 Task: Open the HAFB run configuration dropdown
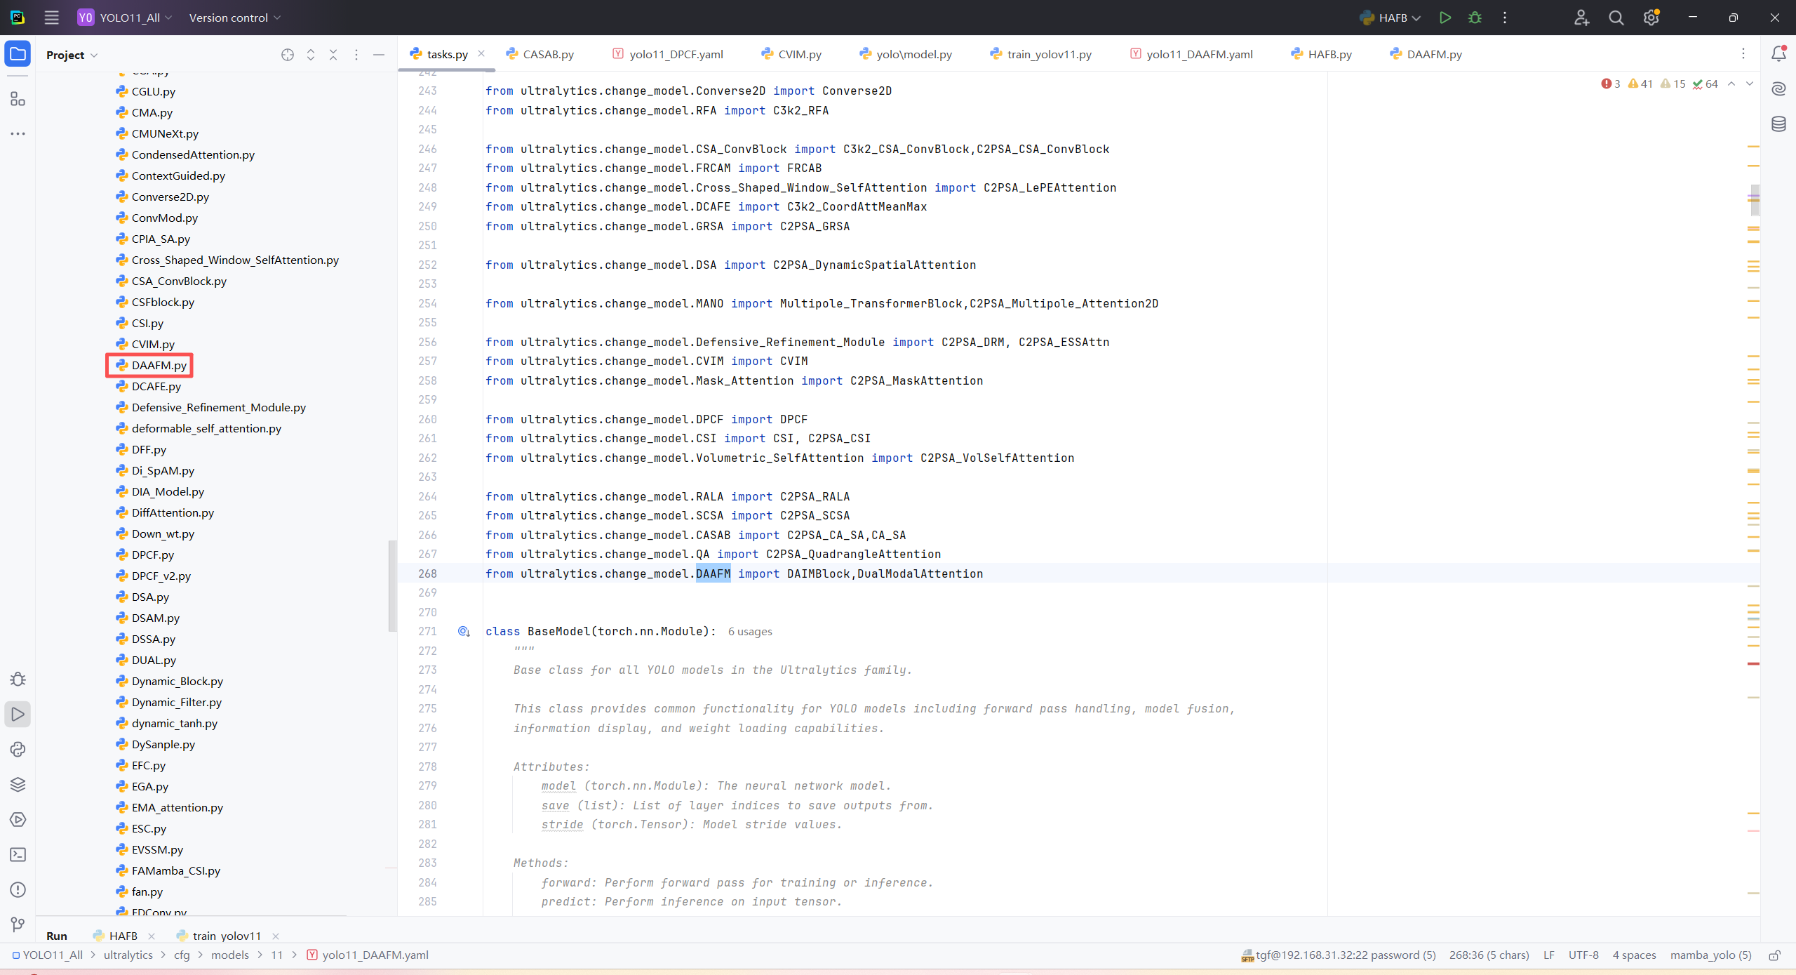(x=1390, y=18)
